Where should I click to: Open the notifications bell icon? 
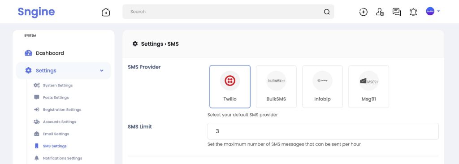tap(413, 12)
